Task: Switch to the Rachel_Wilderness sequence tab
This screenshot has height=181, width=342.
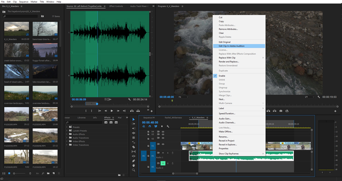Action: coord(173,118)
